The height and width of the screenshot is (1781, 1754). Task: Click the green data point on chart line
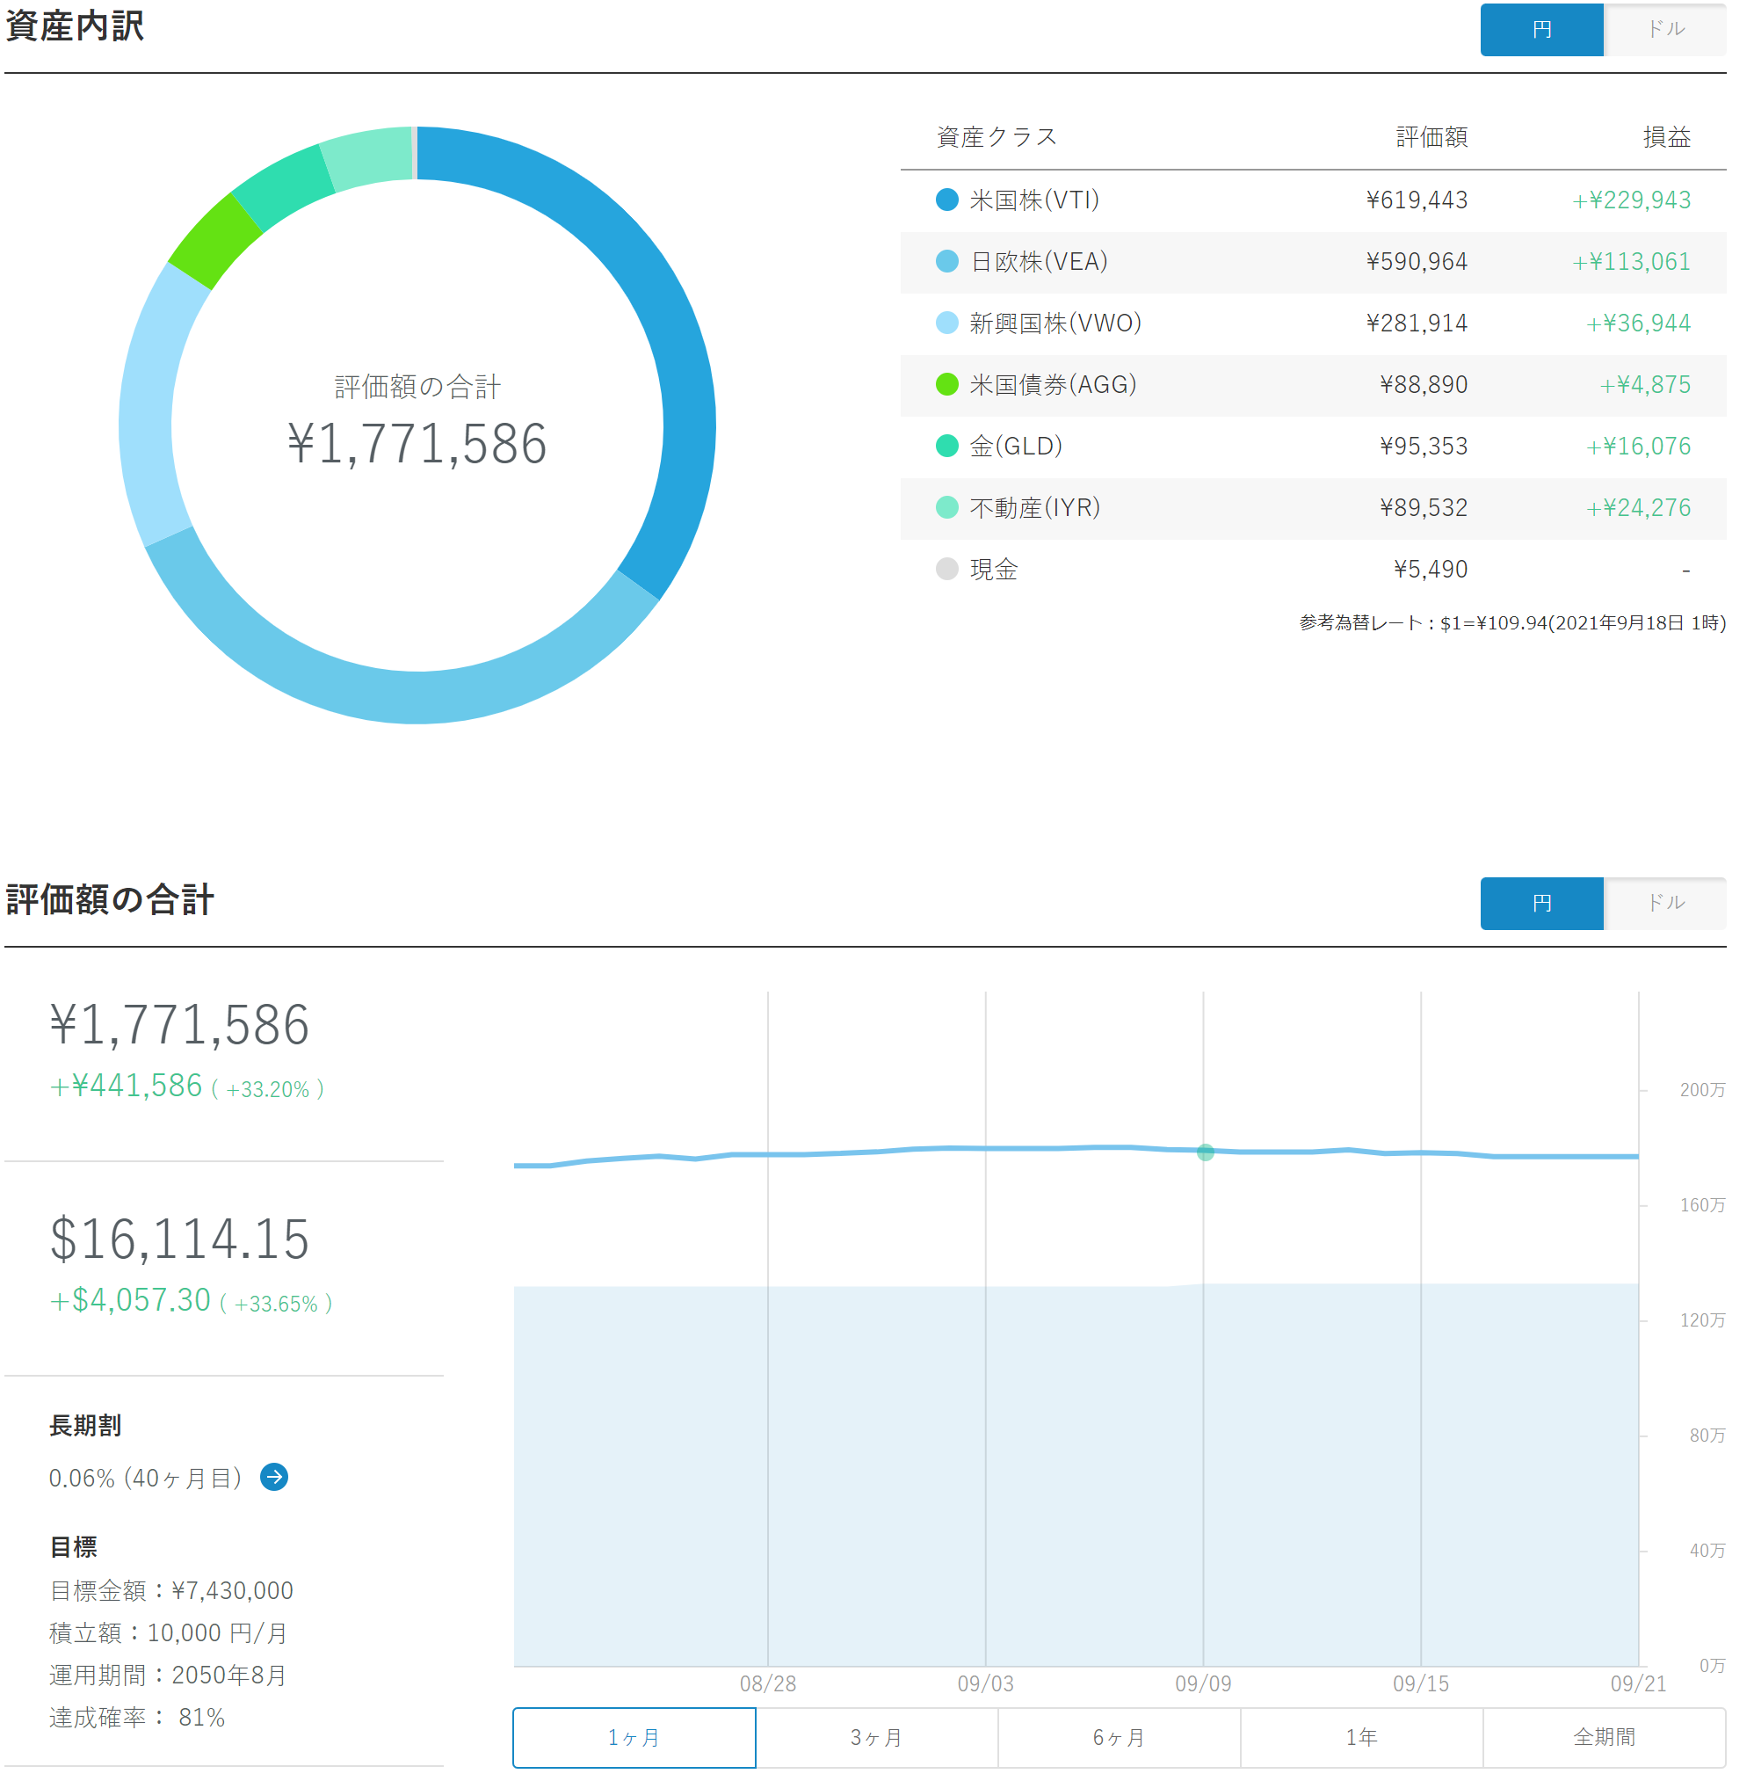click(x=1206, y=1153)
